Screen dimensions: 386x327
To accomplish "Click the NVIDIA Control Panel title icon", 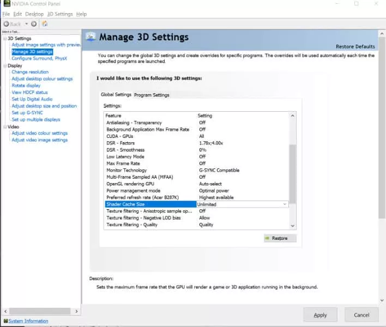I will tap(7, 3).
